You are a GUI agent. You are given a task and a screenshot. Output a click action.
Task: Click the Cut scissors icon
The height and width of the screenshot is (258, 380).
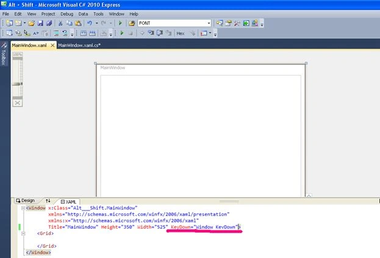click(x=60, y=23)
